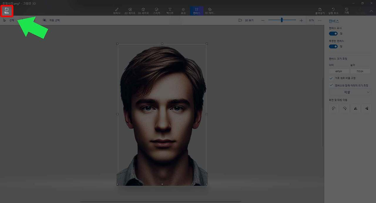Open the 효과 (Effects) panel

183,11
